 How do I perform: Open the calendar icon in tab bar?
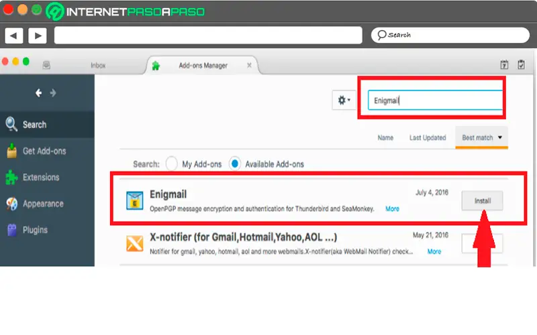click(x=504, y=64)
